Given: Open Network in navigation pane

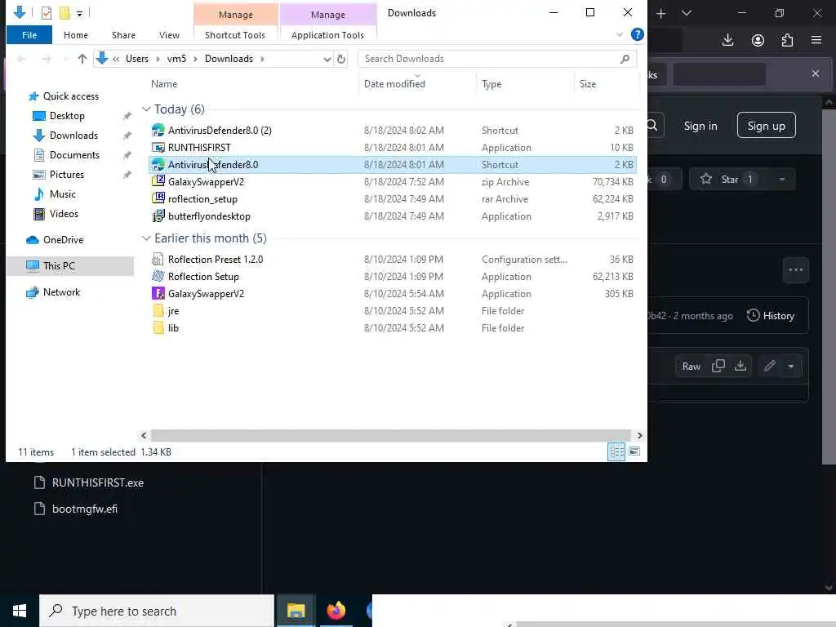Looking at the screenshot, I should click(61, 292).
